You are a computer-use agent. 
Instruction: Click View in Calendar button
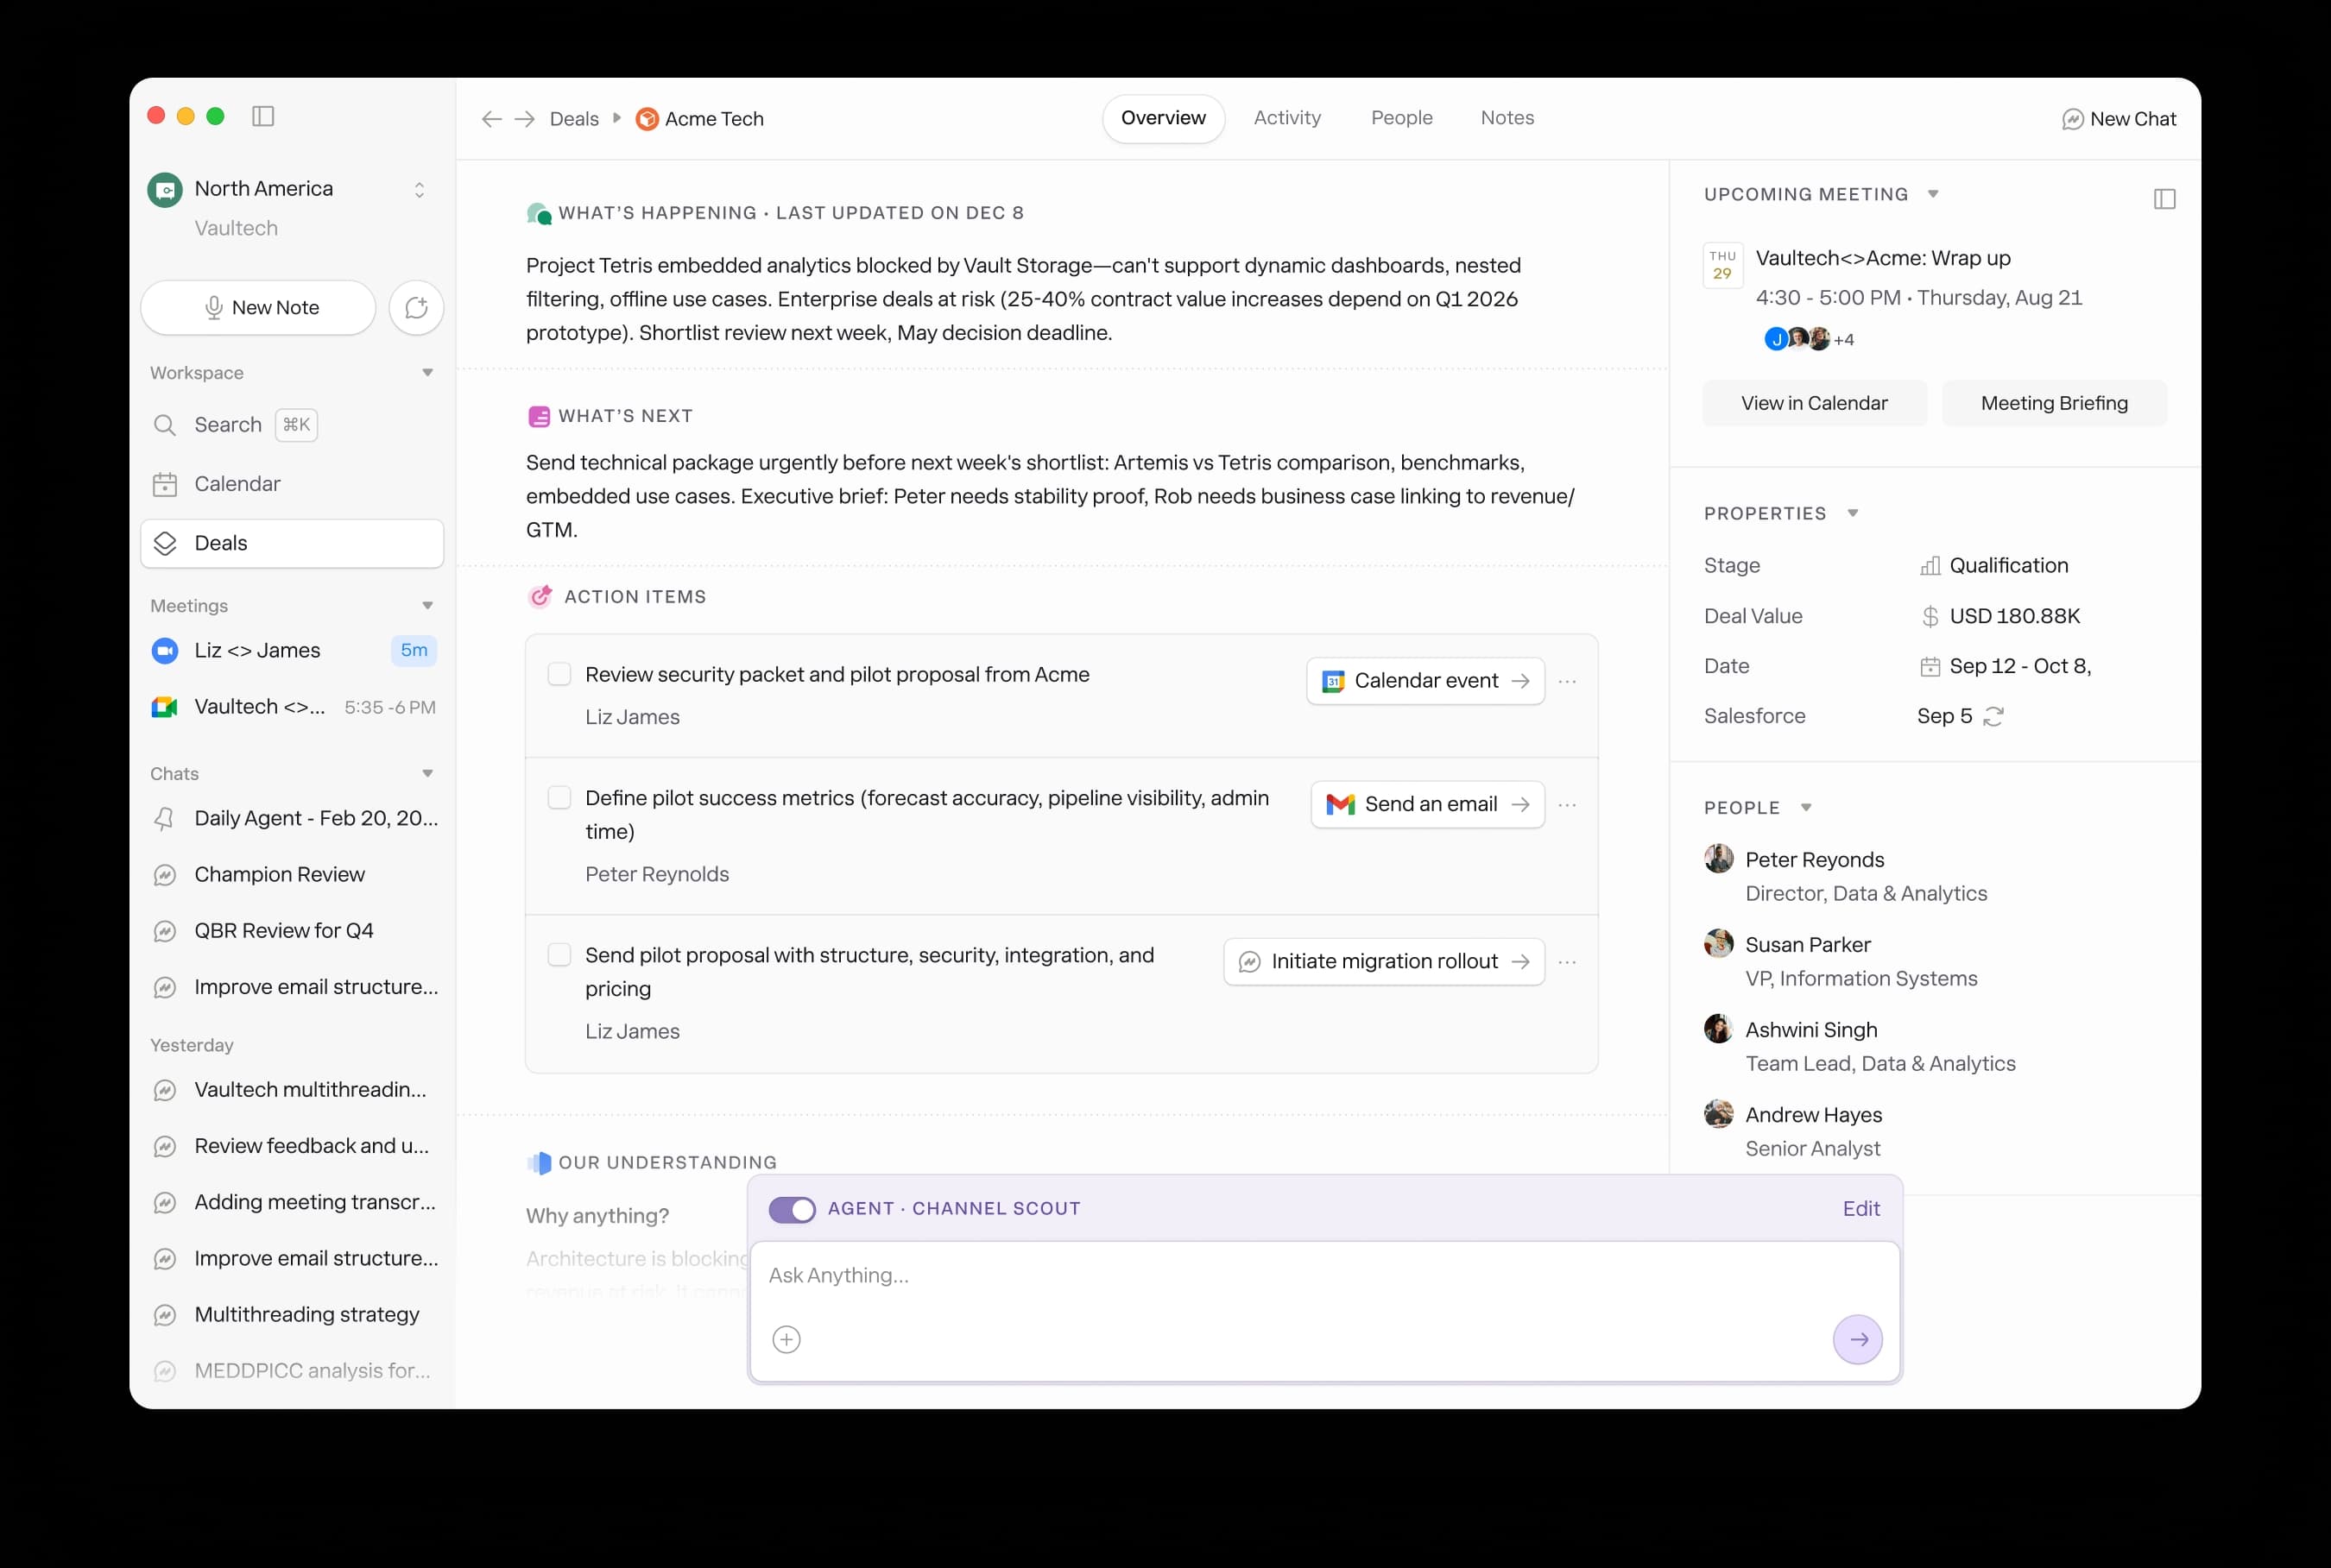[x=1815, y=403]
